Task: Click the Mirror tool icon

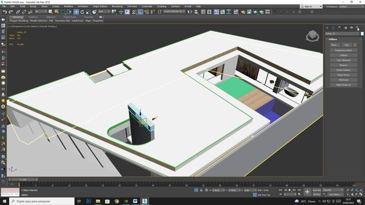Action: pyautogui.click(x=190, y=12)
